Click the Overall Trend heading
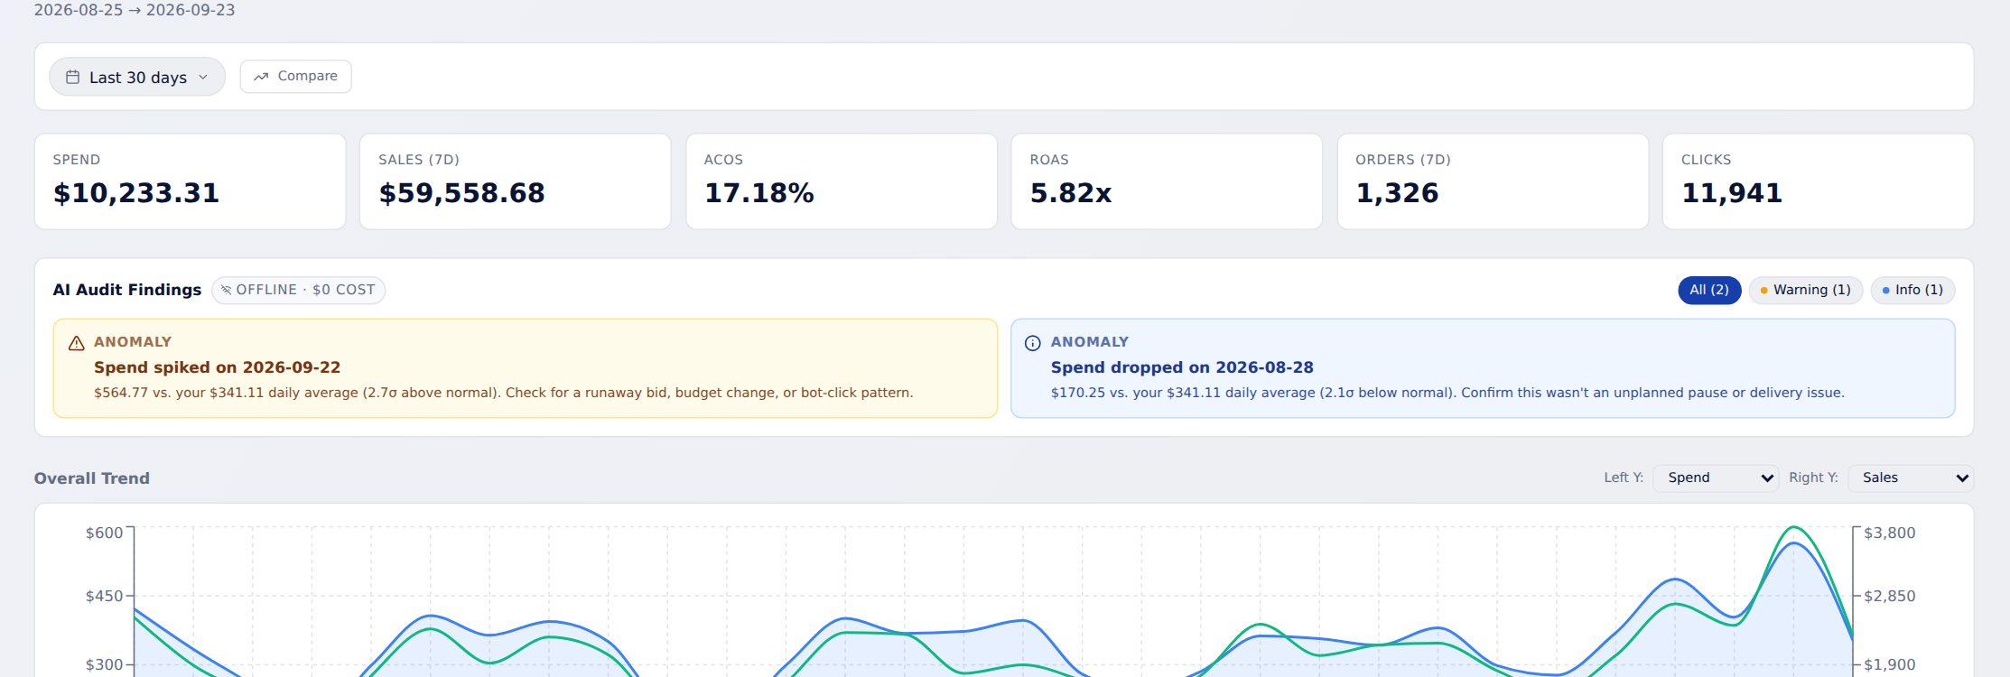2010x677 pixels. pos(92,478)
